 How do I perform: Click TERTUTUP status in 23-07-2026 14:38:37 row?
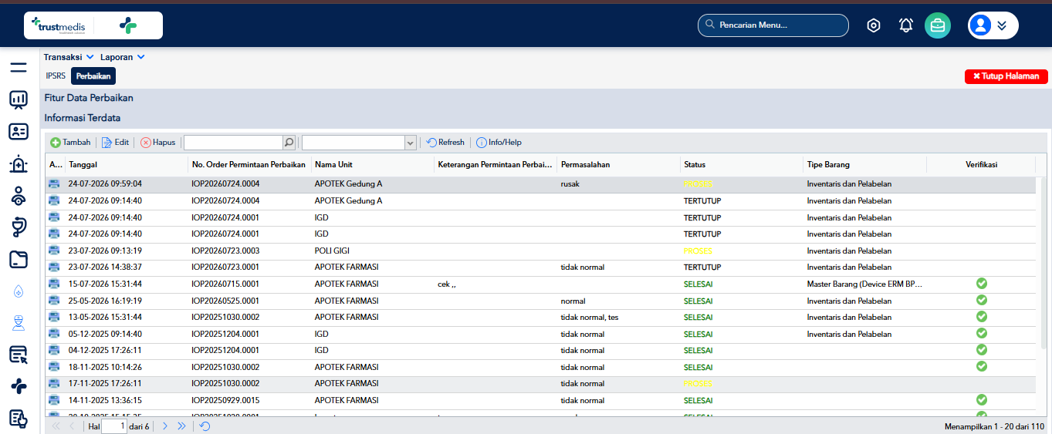(702, 267)
